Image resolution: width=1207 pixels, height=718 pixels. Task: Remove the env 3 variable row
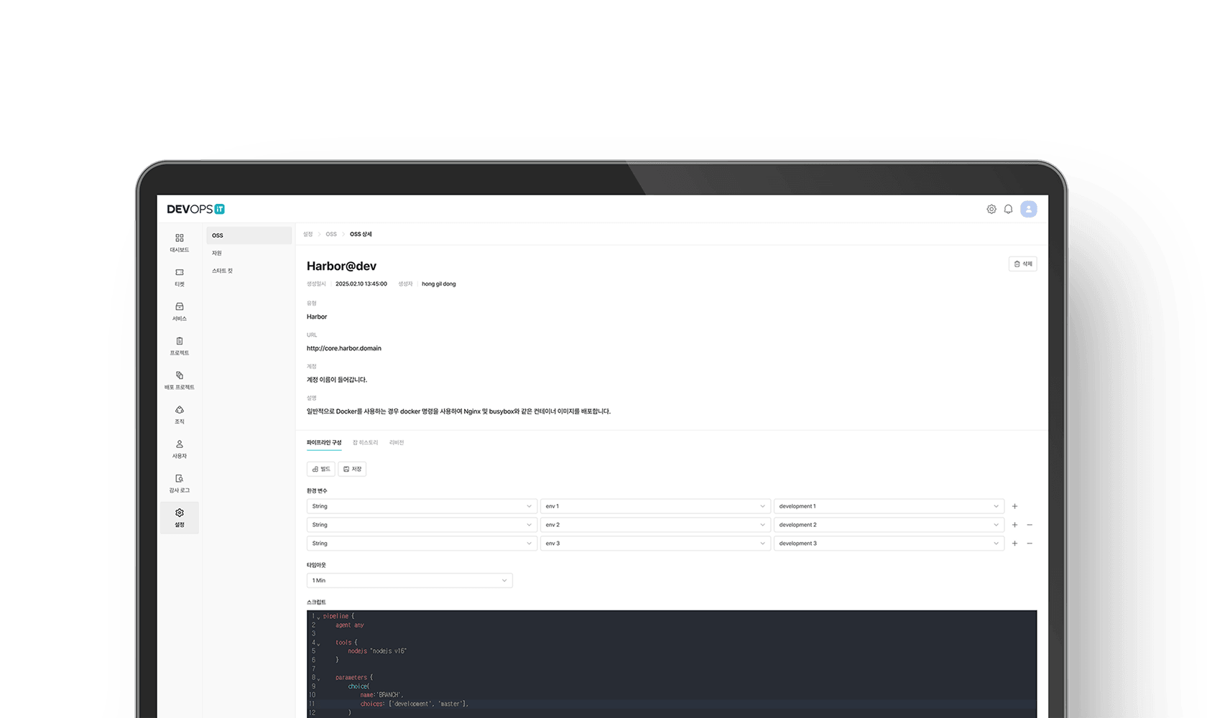pyautogui.click(x=1030, y=544)
